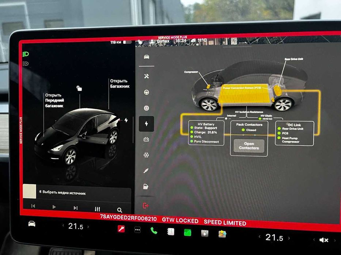Tap the VIN 7SAYGDED2RF006210 in red banner
Image resolution: width=341 pixels, height=255 pixels.
tap(128, 218)
